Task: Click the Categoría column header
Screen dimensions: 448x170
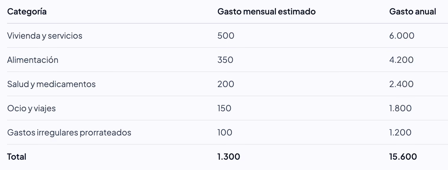Action: pos(27,12)
